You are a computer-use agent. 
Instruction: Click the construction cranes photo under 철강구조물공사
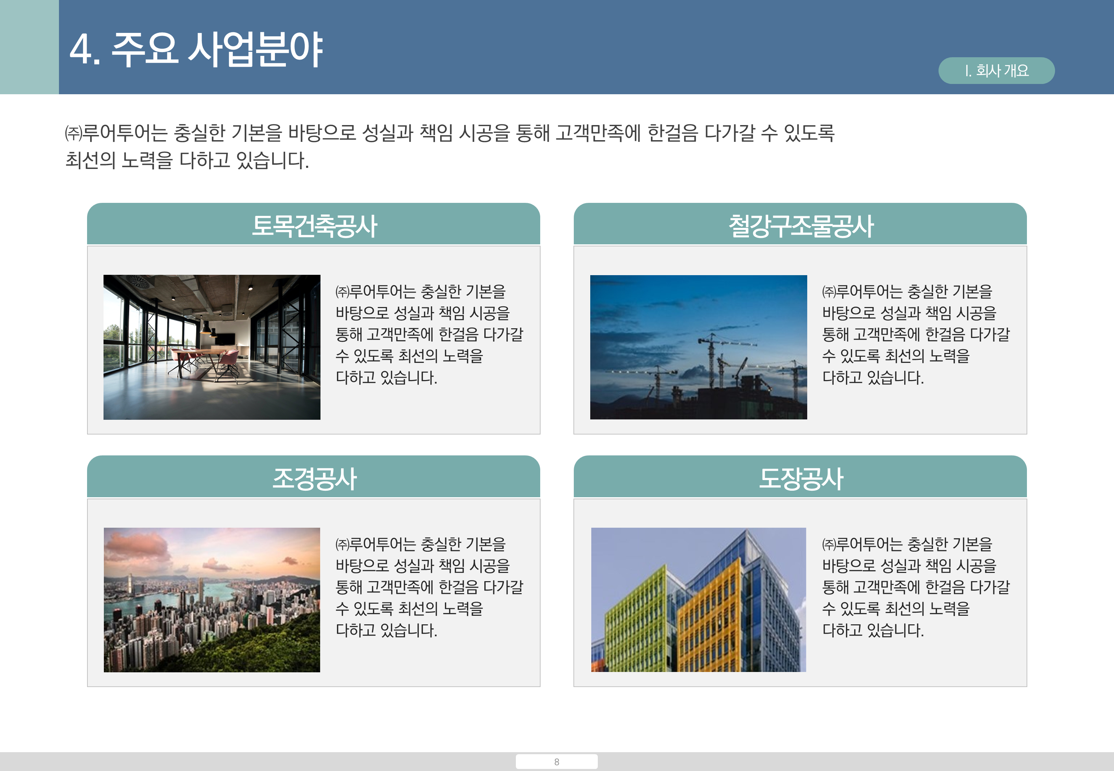tap(699, 347)
